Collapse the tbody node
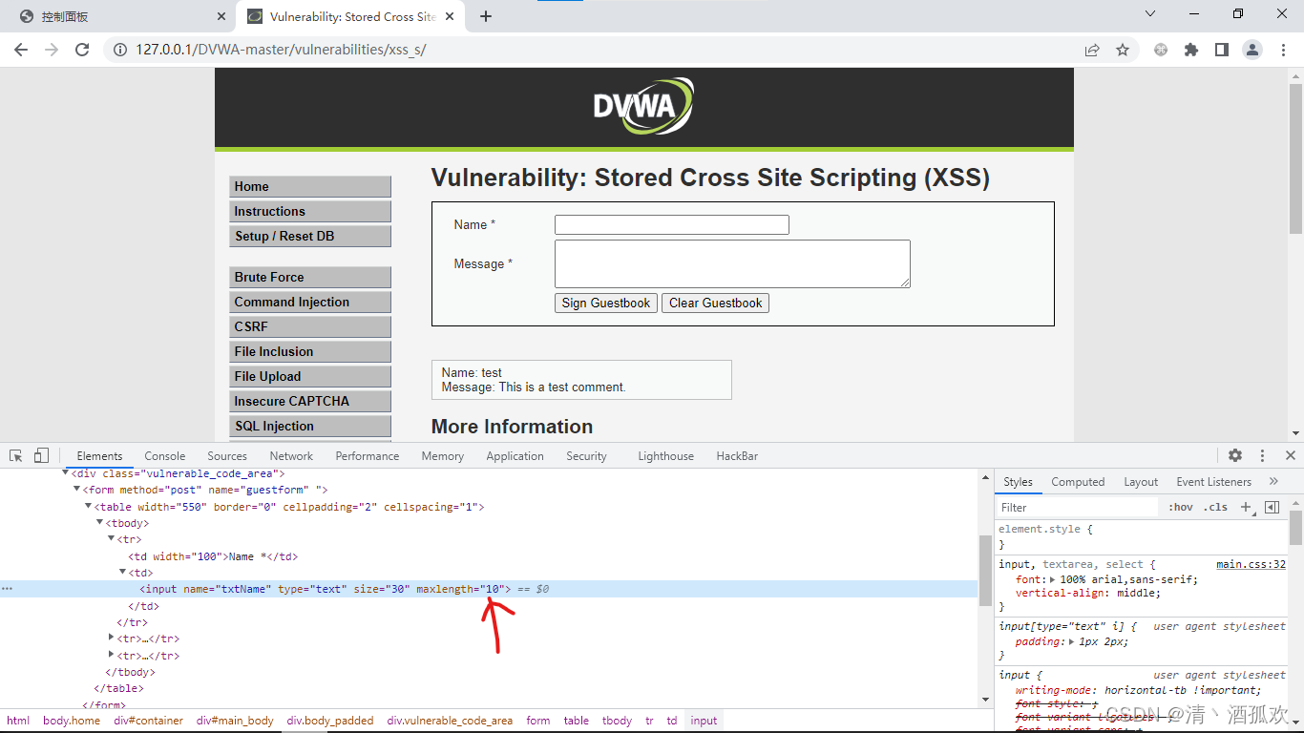The image size is (1304, 733). 100,522
